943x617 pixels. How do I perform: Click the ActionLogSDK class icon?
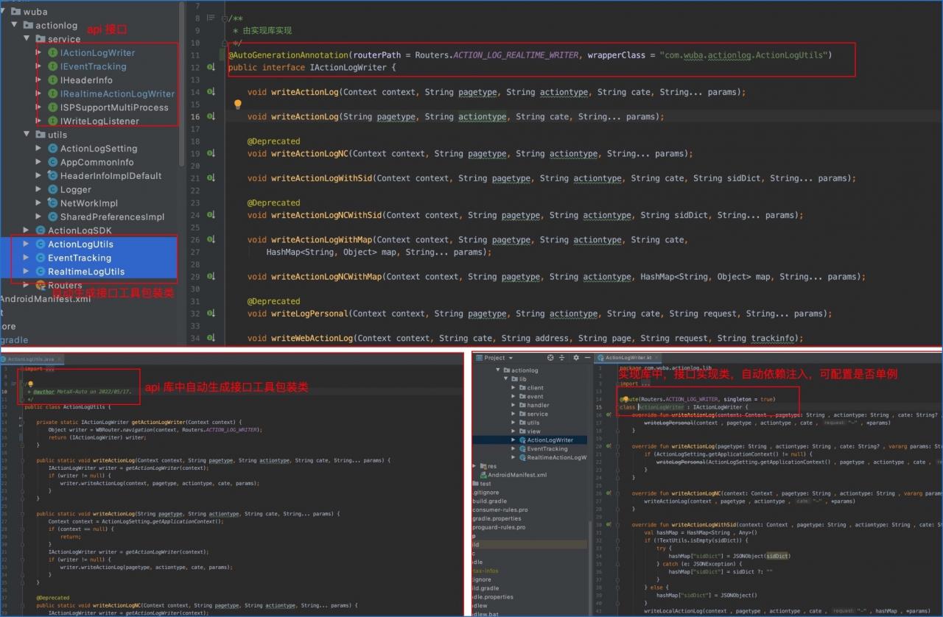[41, 230]
